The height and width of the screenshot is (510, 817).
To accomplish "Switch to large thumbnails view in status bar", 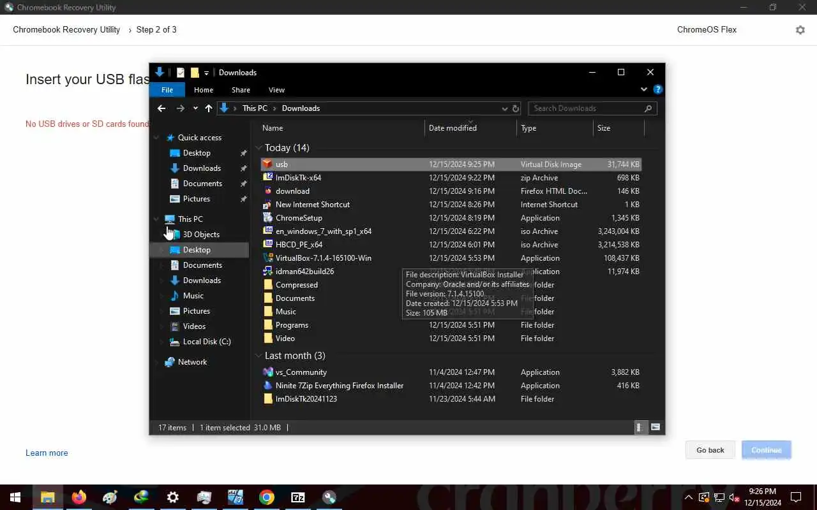I will coord(656,428).
